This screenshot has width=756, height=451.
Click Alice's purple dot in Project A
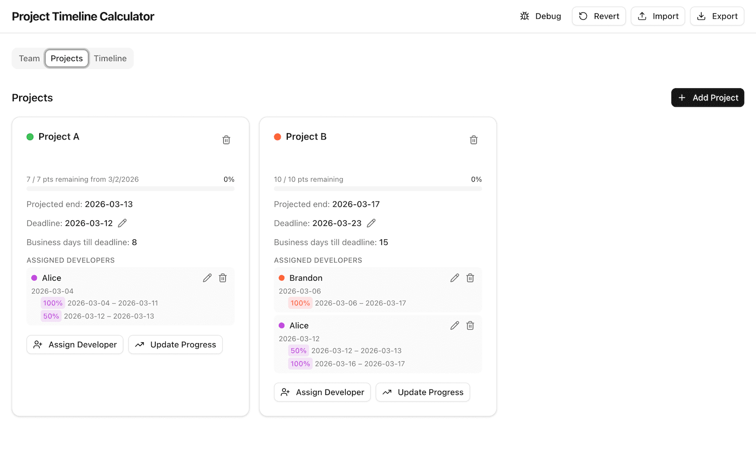[34, 278]
